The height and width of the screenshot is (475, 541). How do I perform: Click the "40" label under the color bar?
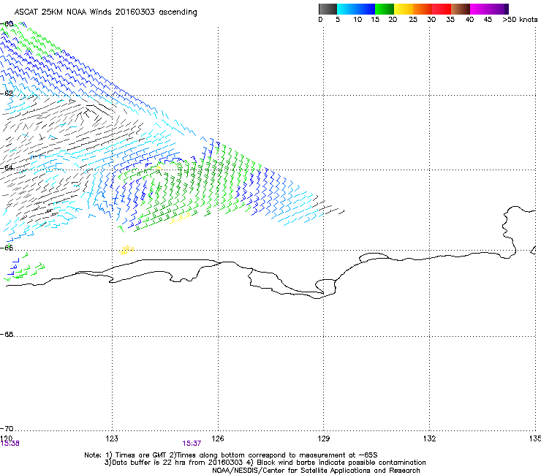point(469,20)
